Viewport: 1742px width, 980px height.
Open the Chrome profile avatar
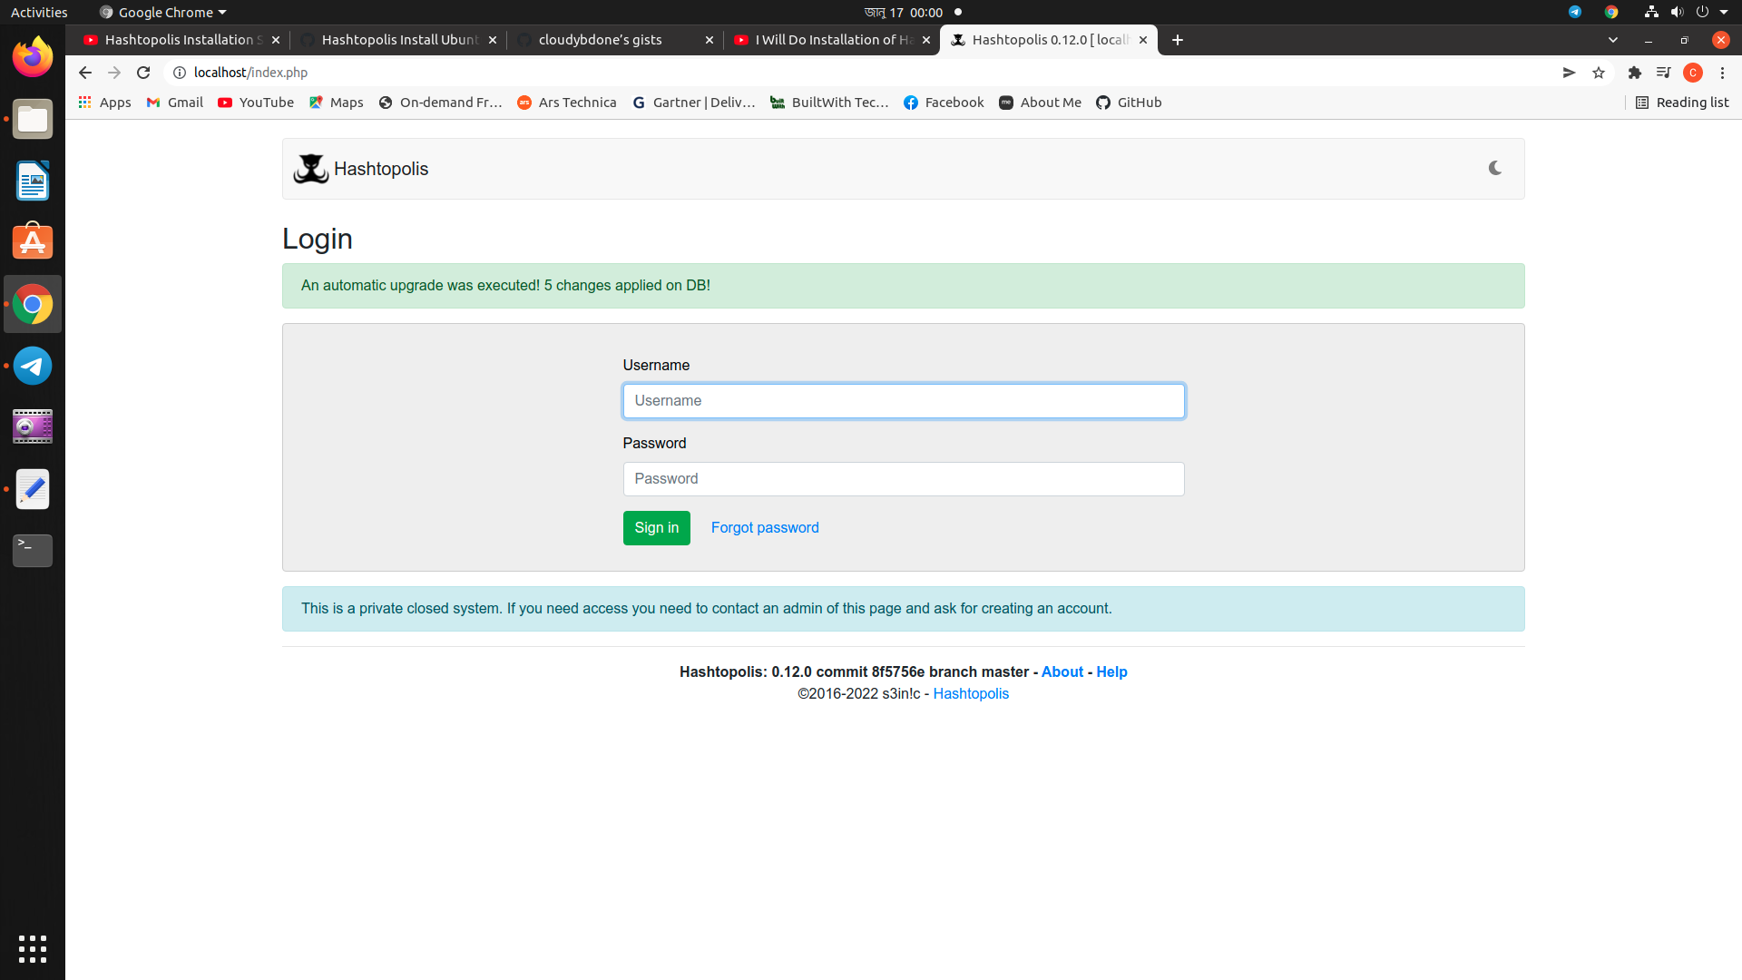pyautogui.click(x=1693, y=73)
